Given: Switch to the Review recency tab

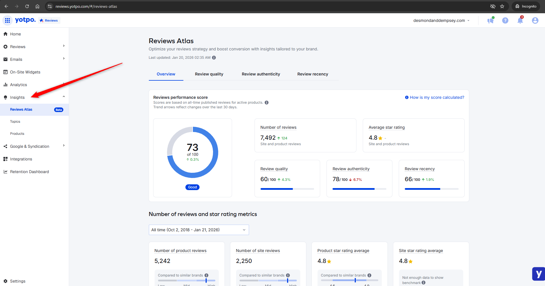Looking at the screenshot, I should click(313, 74).
